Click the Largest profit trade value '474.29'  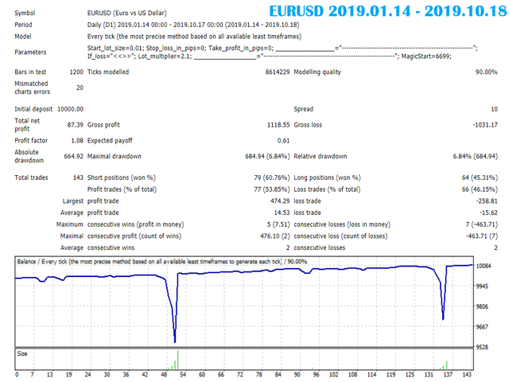click(x=280, y=201)
